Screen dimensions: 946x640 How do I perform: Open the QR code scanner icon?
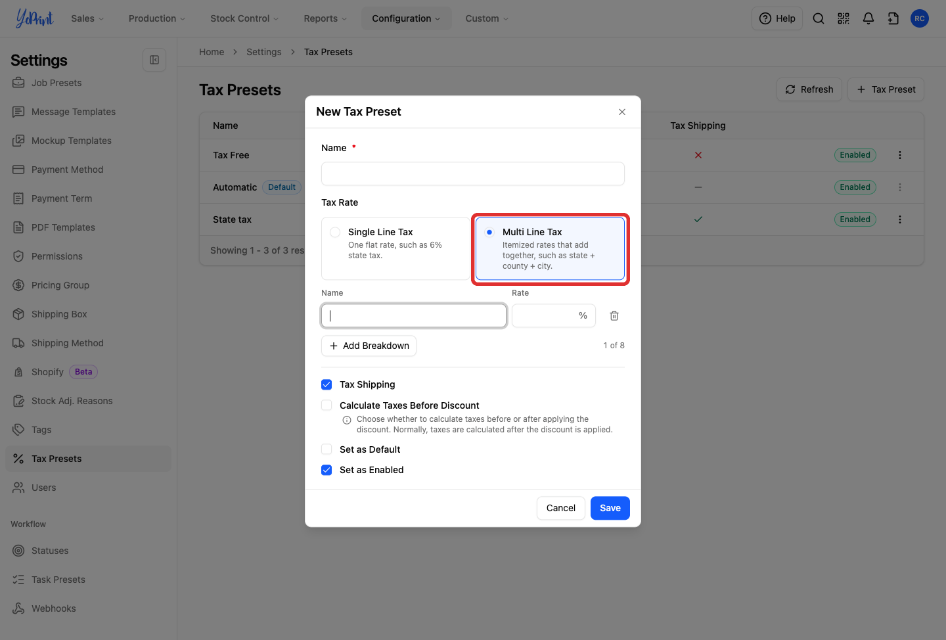point(844,18)
